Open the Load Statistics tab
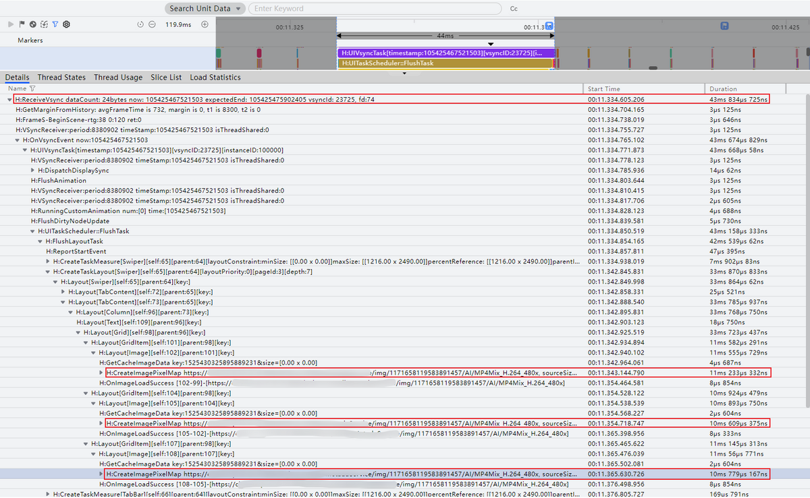810x498 pixels. [x=215, y=77]
